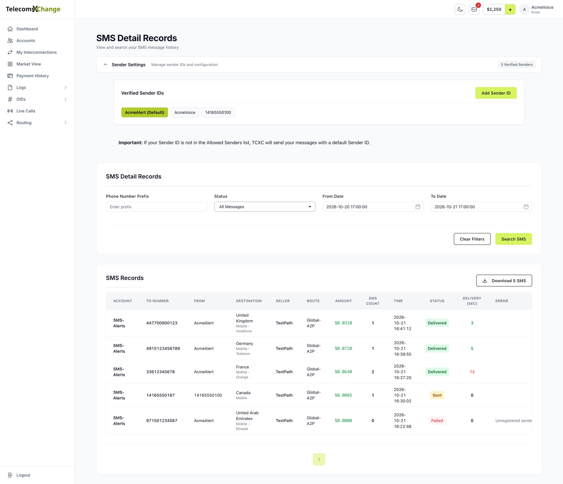The width and height of the screenshot is (563, 484).
Task: Click number 447700900123
Action: [x=162, y=323]
